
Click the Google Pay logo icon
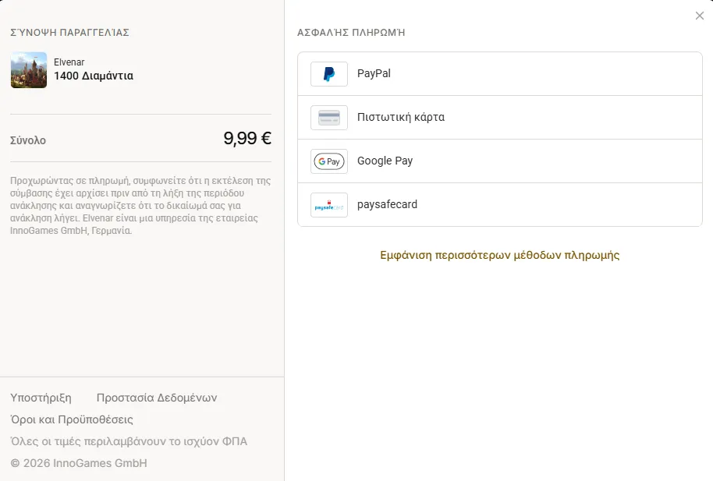(329, 161)
